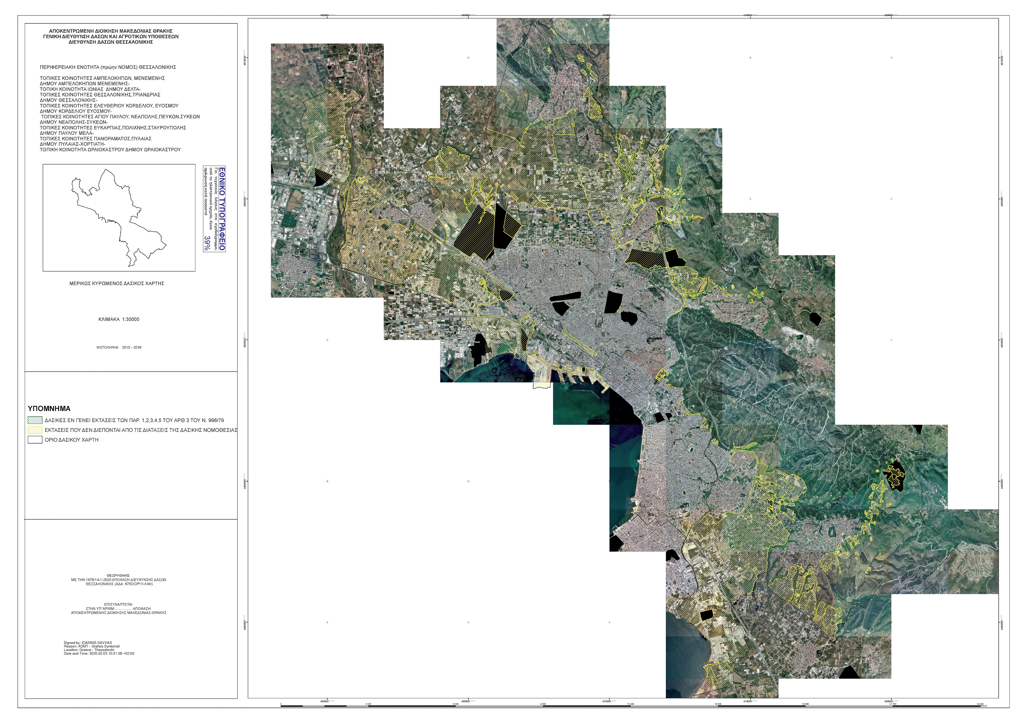Click the blue ΕΘΝΙΚΟ ΤΥΠΟΓΡΑΦΕΙΟ stamp title
1023x727 pixels.
click(x=222, y=209)
